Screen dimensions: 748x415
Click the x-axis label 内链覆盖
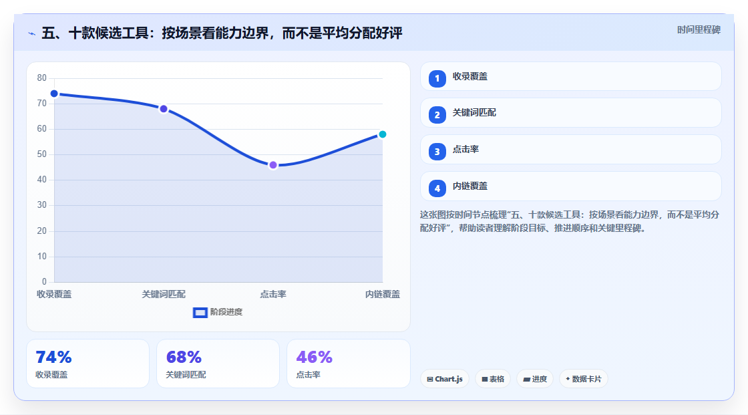383,294
